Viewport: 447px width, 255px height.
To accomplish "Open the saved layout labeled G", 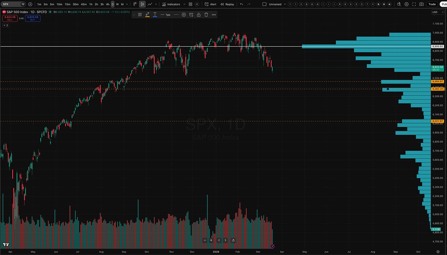I will point(317,4).
